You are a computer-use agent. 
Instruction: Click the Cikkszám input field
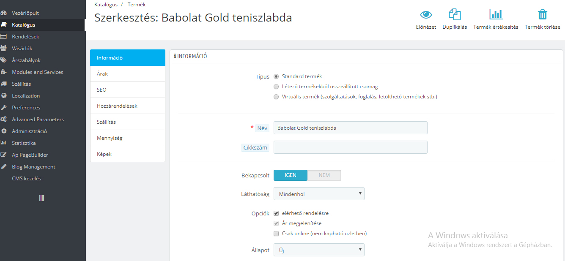[x=350, y=147]
